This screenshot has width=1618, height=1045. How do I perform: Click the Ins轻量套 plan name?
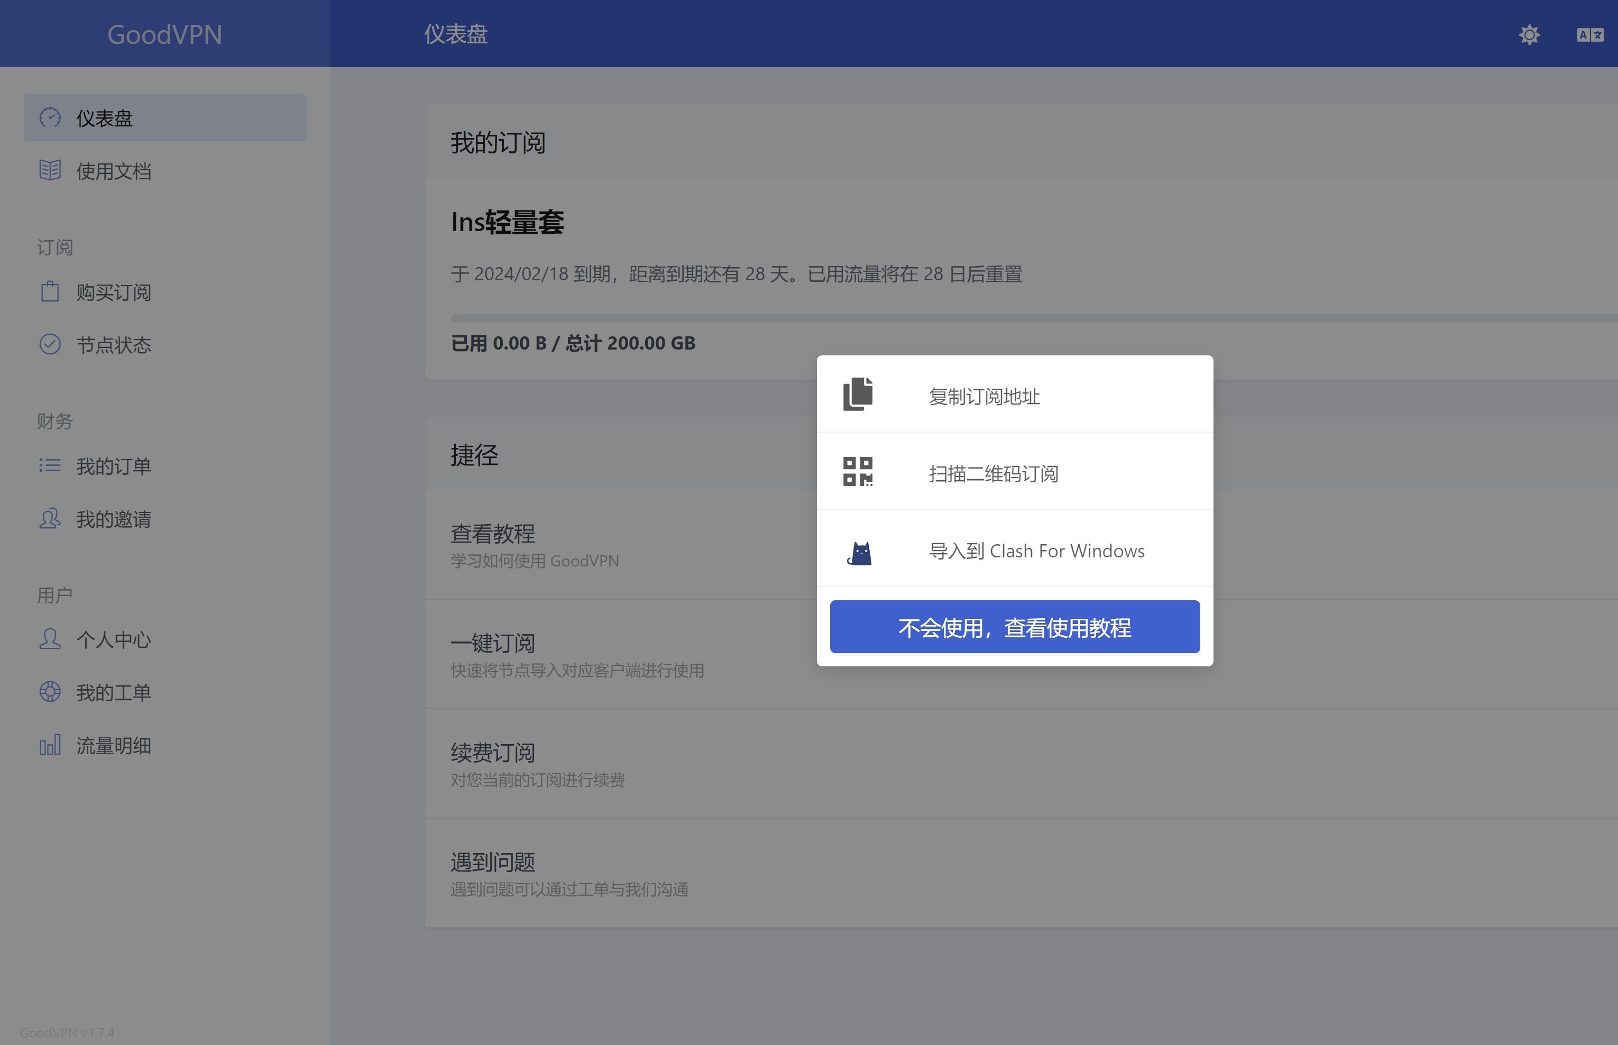508,222
